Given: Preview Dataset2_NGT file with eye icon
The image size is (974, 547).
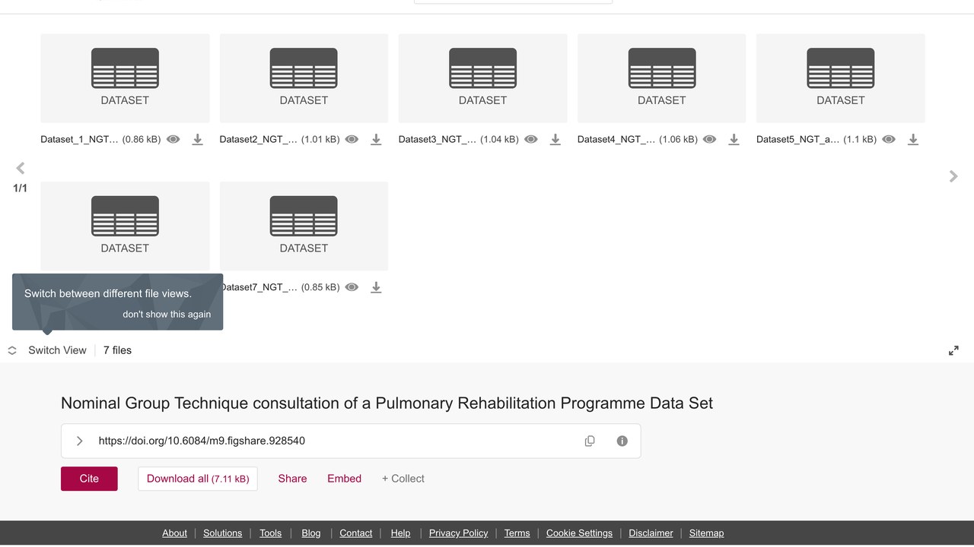Looking at the screenshot, I should [352, 140].
